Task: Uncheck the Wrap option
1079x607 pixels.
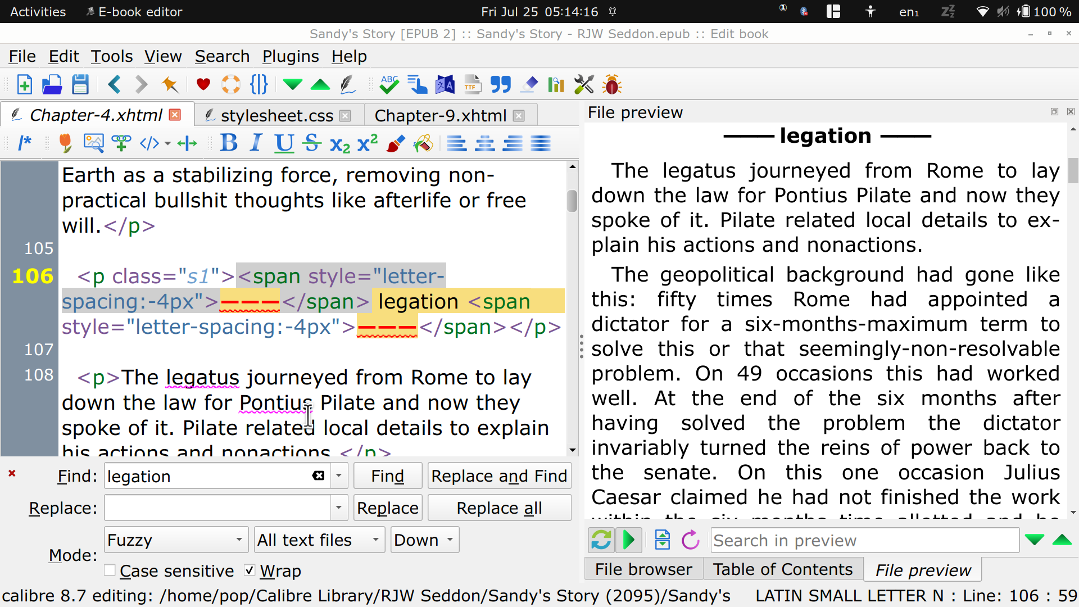Action: point(250,570)
